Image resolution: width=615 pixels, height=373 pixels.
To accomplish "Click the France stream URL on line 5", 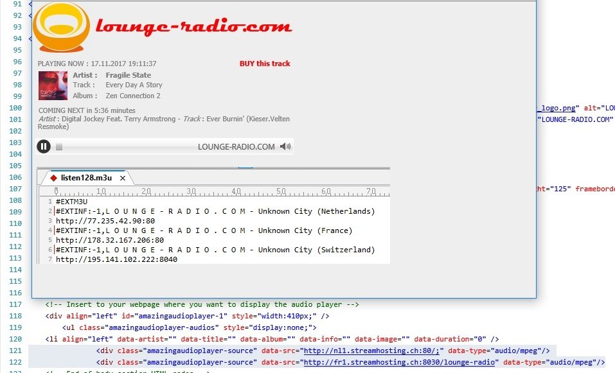I will (109, 240).
